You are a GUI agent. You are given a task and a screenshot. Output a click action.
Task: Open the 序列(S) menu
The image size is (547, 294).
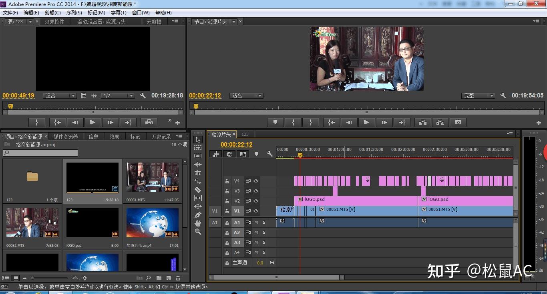pos(74,13)
